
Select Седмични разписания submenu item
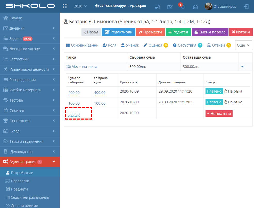tap(30, 197)
